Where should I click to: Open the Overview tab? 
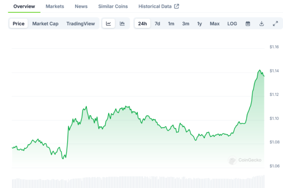(x=24, y=6)
